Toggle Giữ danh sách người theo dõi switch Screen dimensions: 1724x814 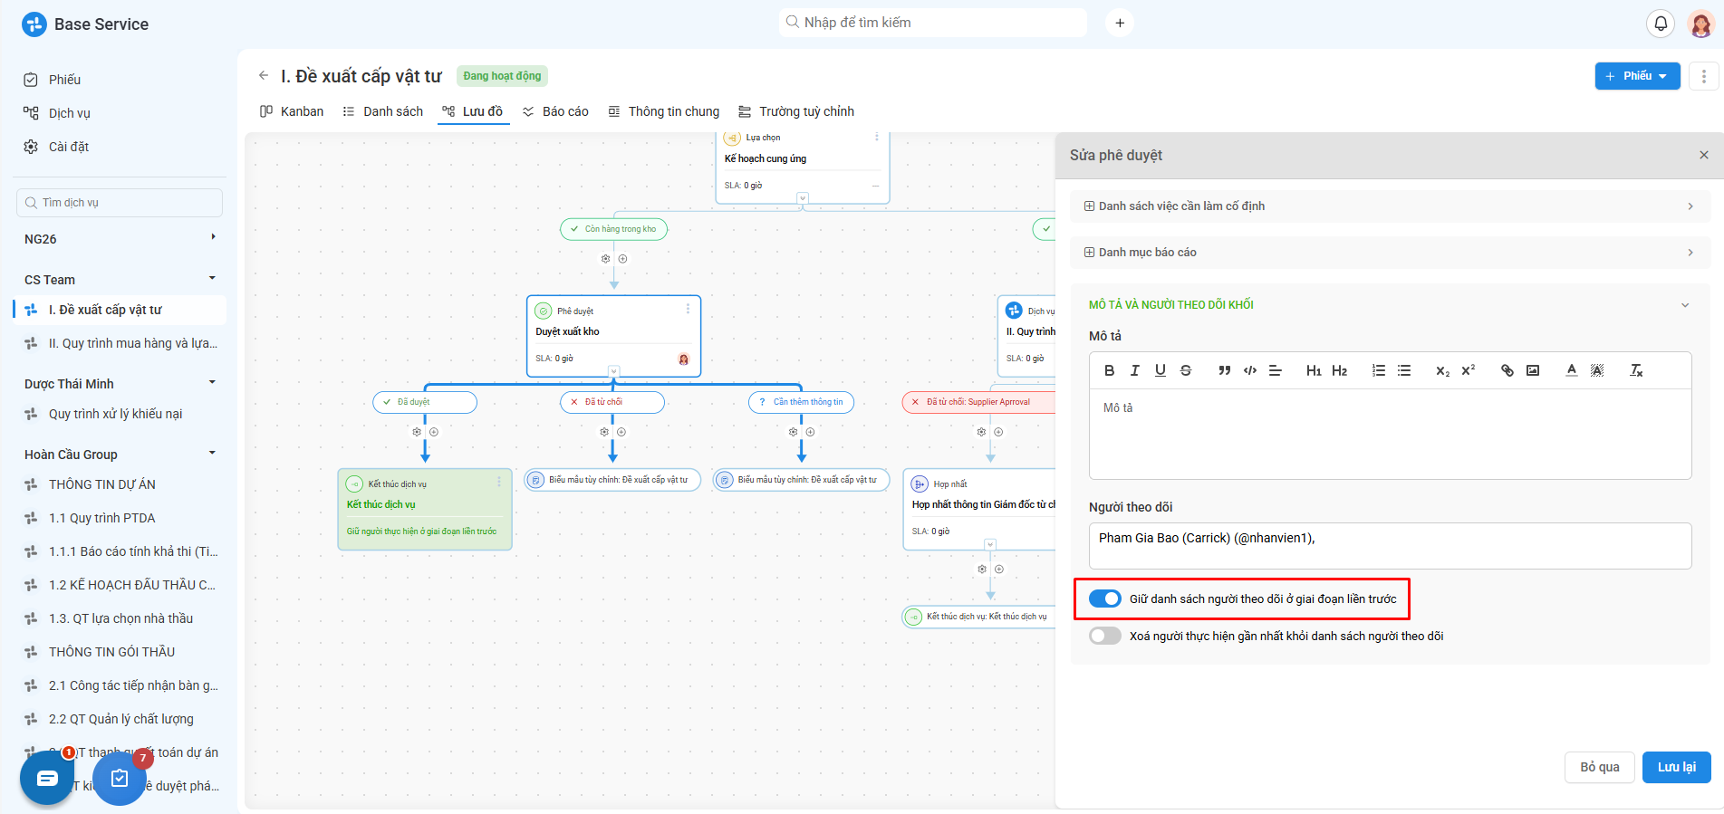point(1105,599)
